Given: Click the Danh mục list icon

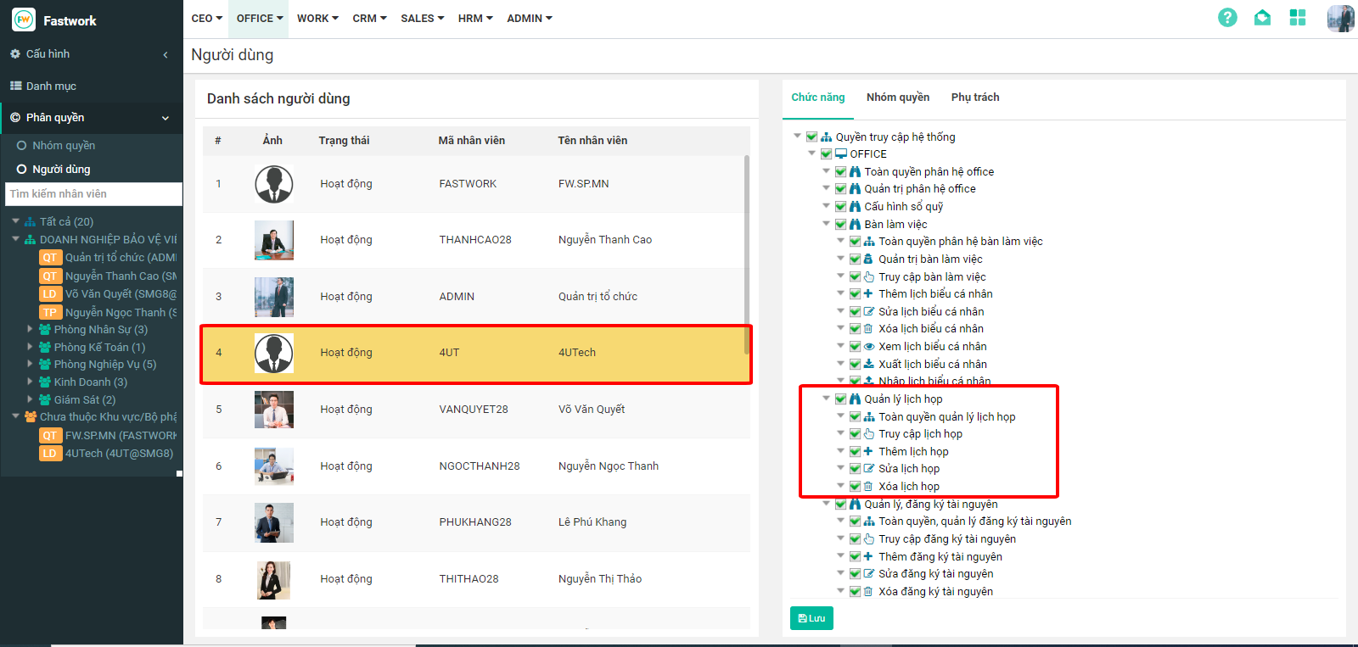Looking at the screenshot, I should pos(15,86).
